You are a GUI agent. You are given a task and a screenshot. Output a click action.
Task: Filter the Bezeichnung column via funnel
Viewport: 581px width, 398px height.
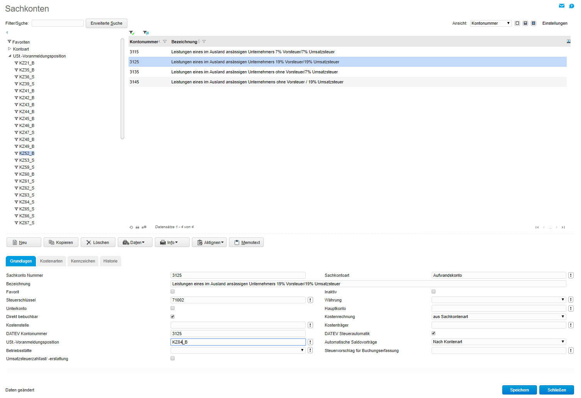tap(204, 42)
